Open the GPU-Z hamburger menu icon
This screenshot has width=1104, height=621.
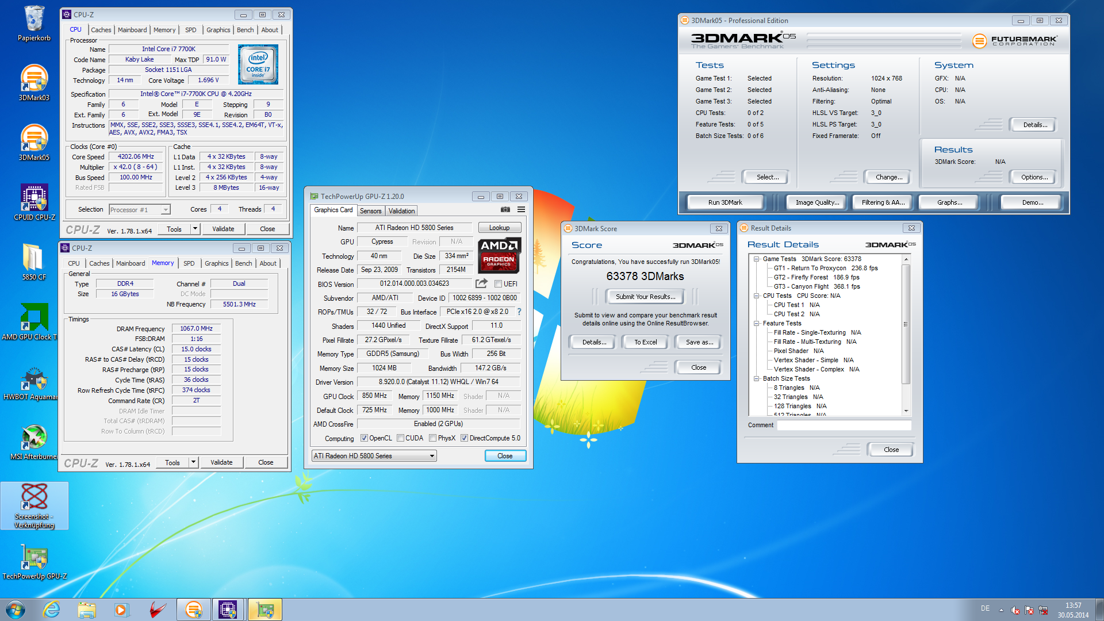(521, 210)
